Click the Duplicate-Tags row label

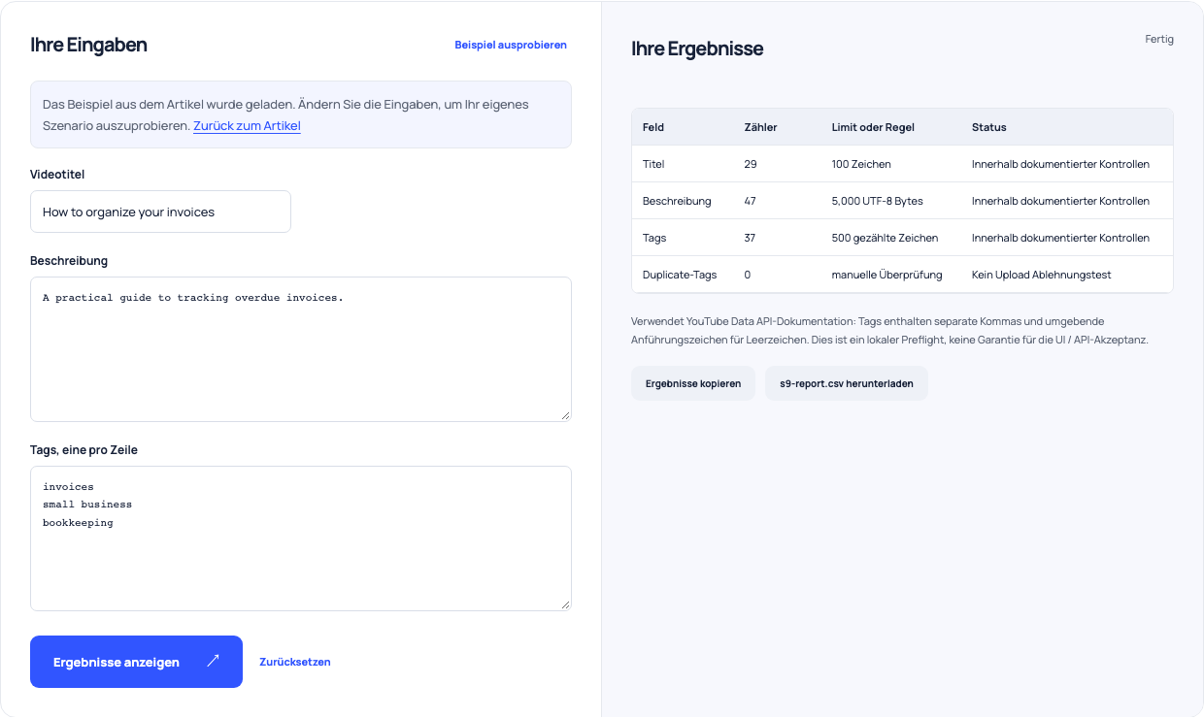point(680,275)
